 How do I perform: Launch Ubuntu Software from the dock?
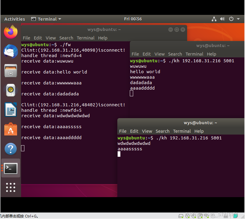click(x=11, y=129)
